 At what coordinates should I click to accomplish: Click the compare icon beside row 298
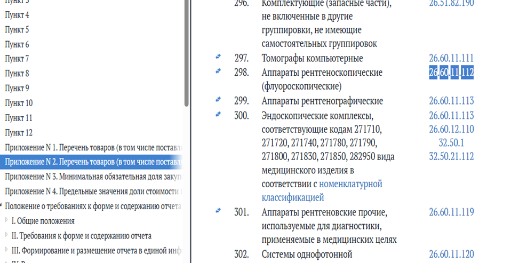tap(218, 71)
